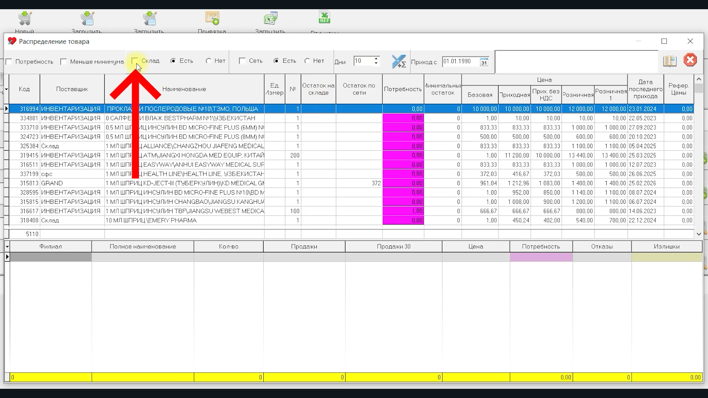
Task: Sort by the Поставщик column header
Action: tap(72, 89)
